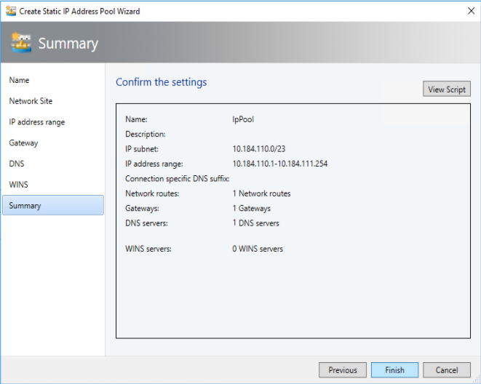Click the '0 WINS servers' value
Image resolution: width=481 pixels, height=384 pixels.
coord(258,249)
